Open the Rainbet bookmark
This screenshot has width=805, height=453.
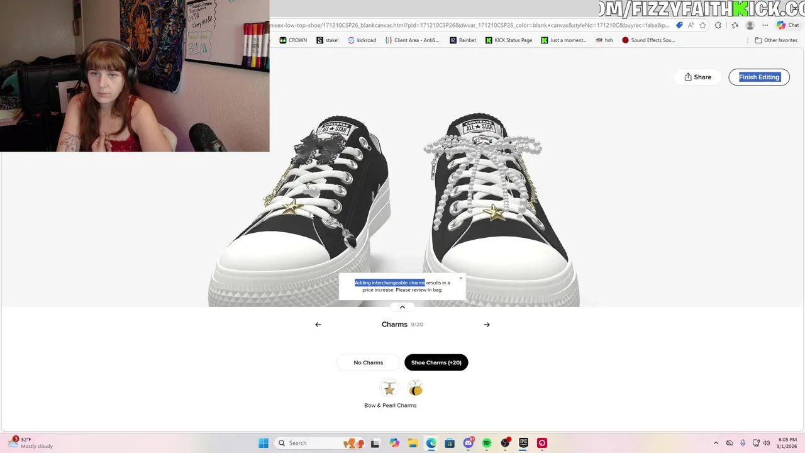[x=463, y=40]
